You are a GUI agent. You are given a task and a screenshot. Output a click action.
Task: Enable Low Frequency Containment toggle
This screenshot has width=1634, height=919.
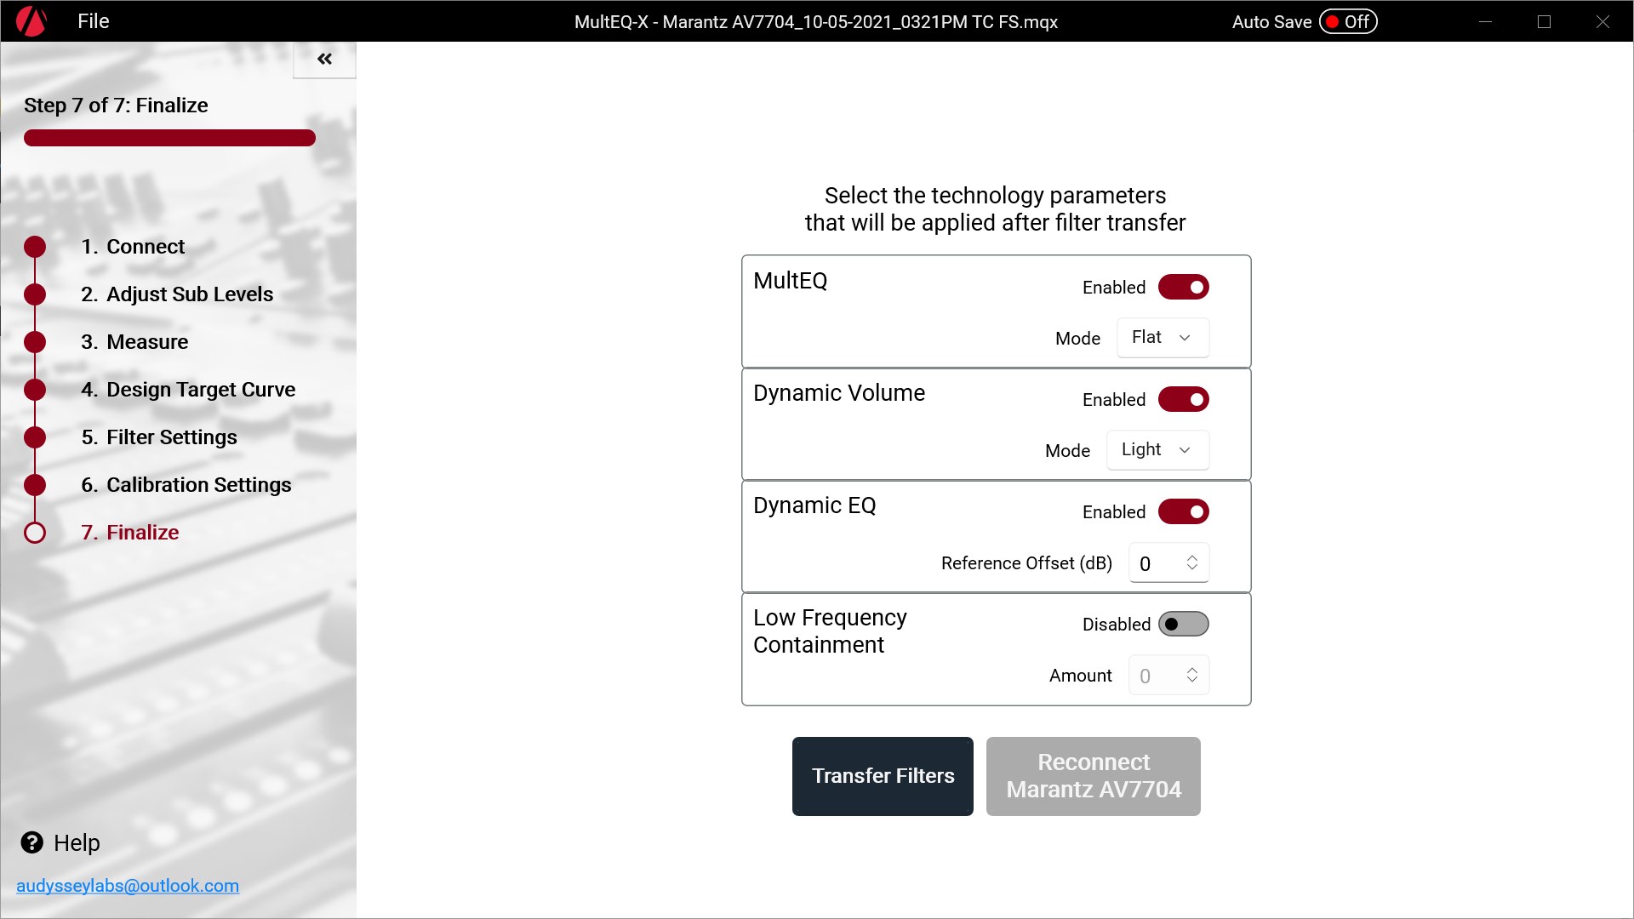pyautogui.click(x=1183, y=625)
